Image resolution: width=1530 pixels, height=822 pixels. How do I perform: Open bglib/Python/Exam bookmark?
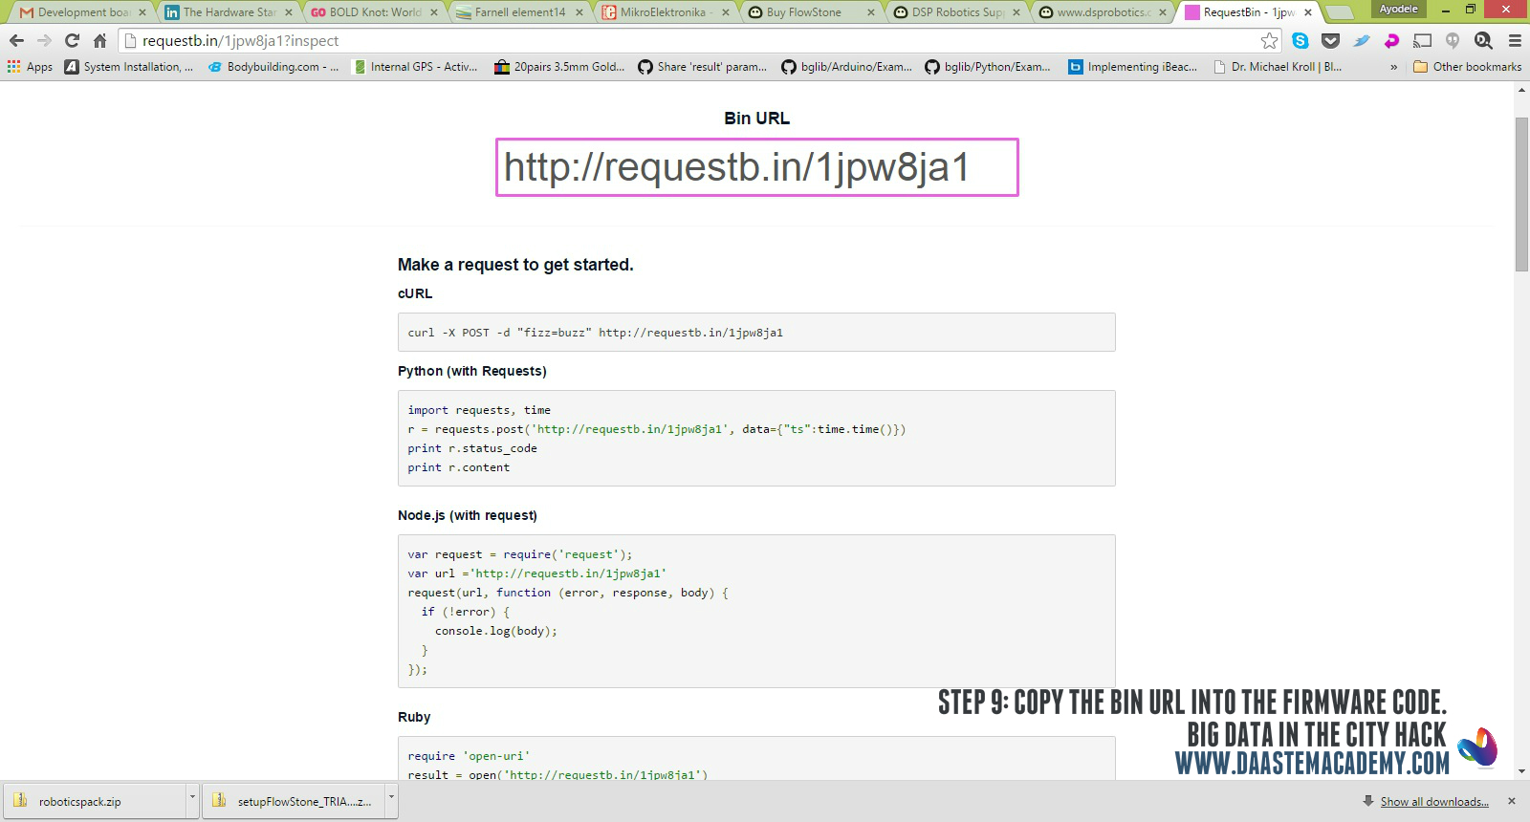click(x=988, y=67)
